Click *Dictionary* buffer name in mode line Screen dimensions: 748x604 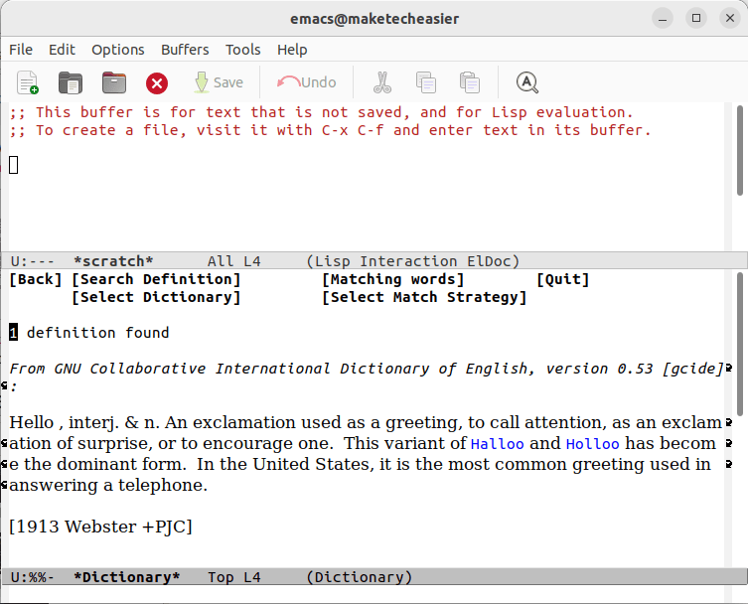(127, 577)
